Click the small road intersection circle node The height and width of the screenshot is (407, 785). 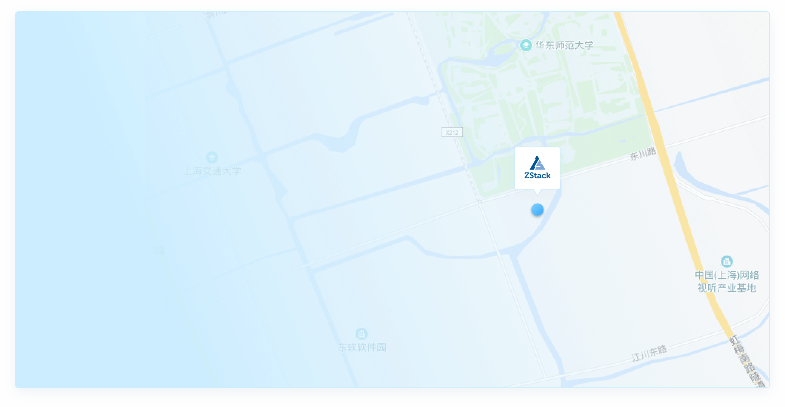pos(480,202)
